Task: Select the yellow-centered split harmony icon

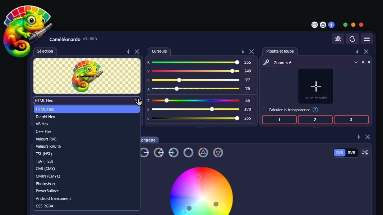Action: (x=159, y=153)
